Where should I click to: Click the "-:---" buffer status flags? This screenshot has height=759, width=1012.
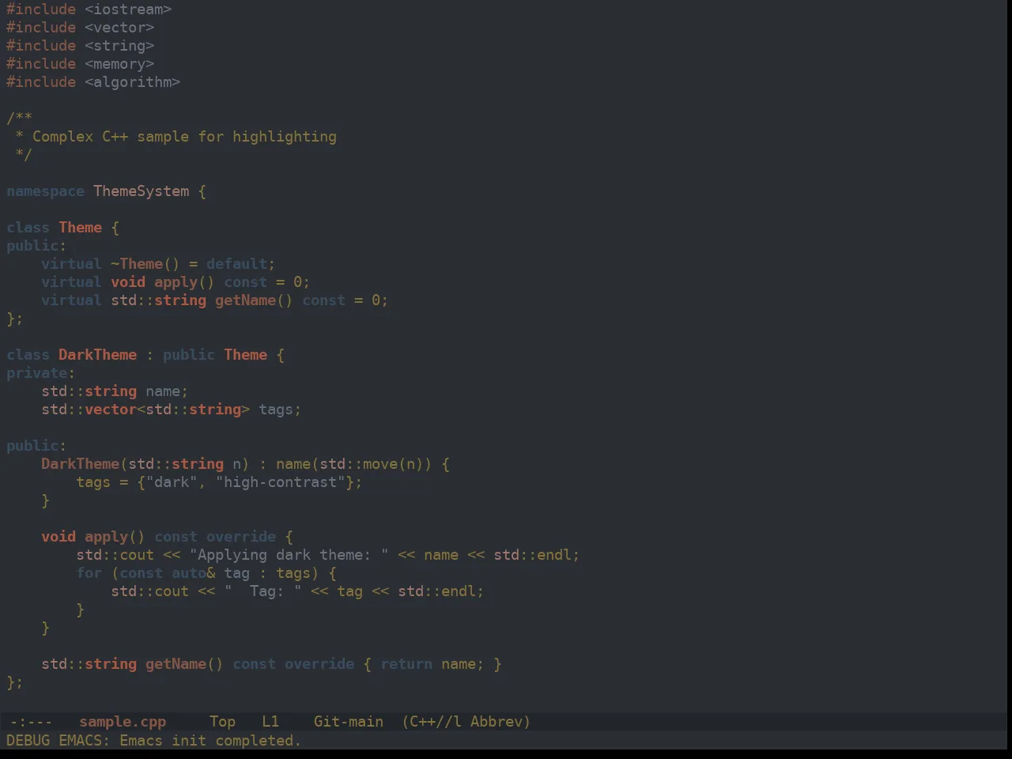[x=31, y=722]
